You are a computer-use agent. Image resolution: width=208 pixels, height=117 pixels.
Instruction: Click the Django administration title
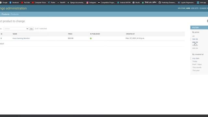click(x=13, y=8)
